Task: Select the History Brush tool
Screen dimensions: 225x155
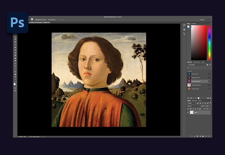Action: click(15, 50)
